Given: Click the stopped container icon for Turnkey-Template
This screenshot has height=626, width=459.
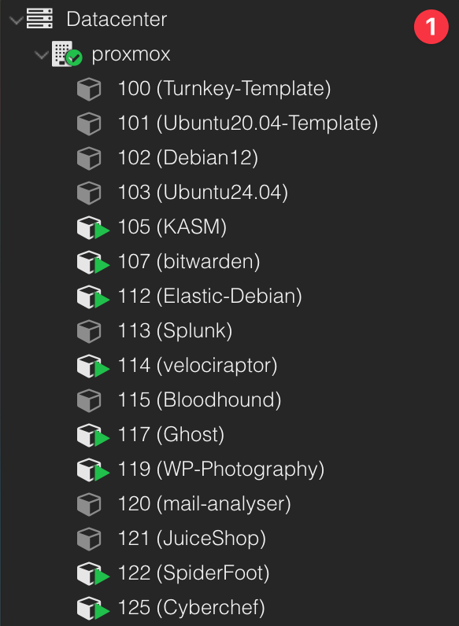Looking at the screenshot, I should click(x=89, y=89).
